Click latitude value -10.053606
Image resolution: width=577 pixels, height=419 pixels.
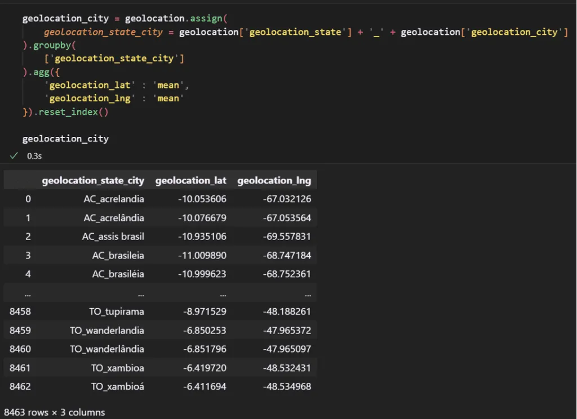[x=202, y=199]
